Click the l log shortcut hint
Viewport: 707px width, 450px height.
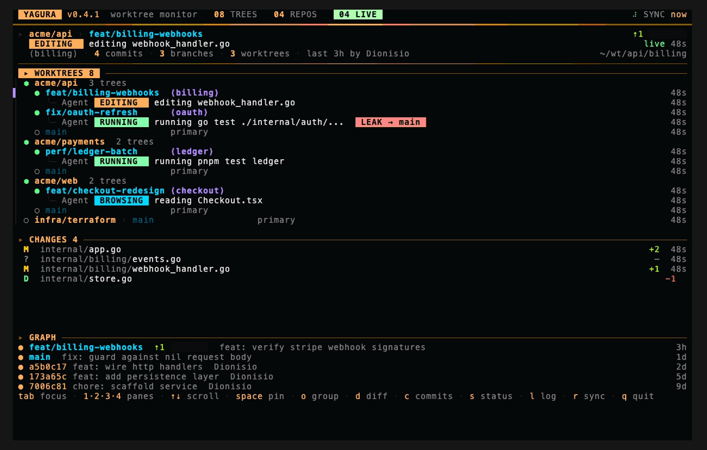543,396
